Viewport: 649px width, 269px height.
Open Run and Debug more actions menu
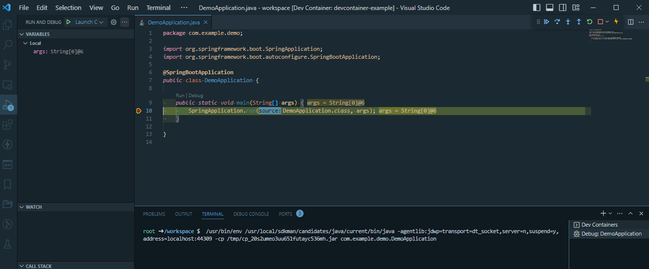tap(125, 22)
